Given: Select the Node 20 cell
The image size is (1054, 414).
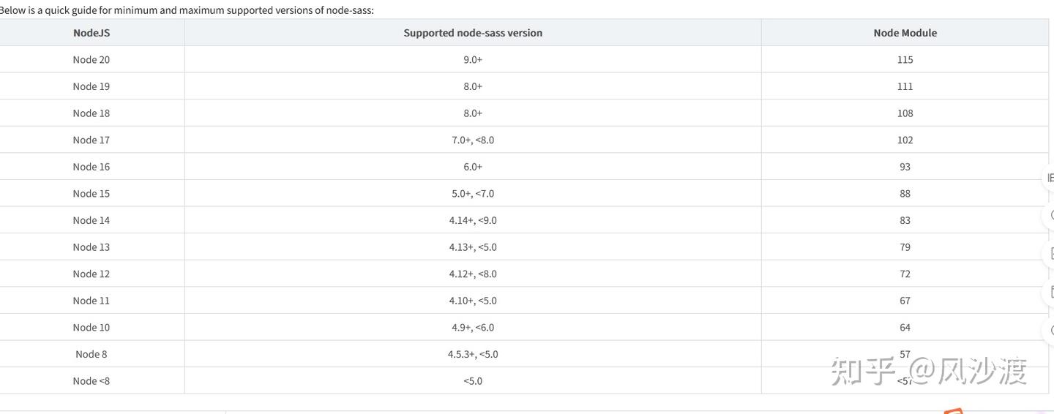Looking at the screenshot, I should coord(91,60).
